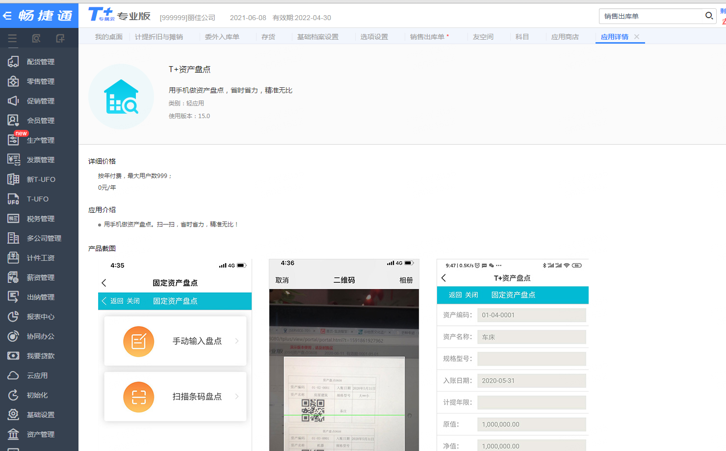The width and height of the screenshot is (726, 451).
Task: Open 促销管理 megaphone icon
Action: pos(13,101)
